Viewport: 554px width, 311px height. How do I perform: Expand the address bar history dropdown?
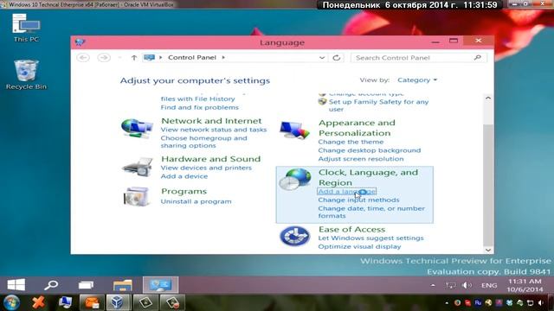coord(322,58)
